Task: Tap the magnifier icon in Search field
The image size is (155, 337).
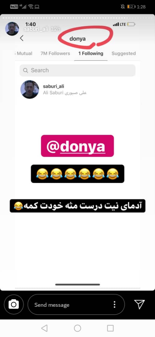Action: coord(26,70)
